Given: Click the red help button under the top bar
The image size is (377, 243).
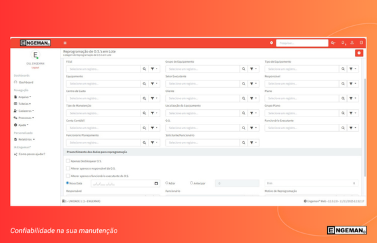Looking at the screenshot, I should click(359, 53).
